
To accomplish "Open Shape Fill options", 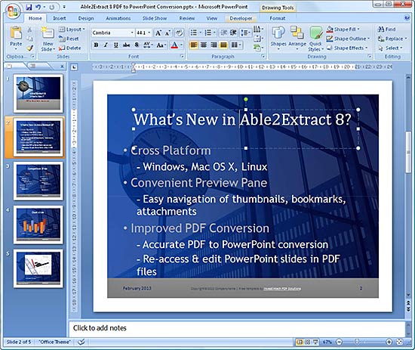I will pos(343,29).
